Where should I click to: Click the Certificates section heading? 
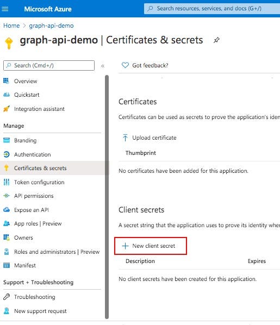(138, 102)
